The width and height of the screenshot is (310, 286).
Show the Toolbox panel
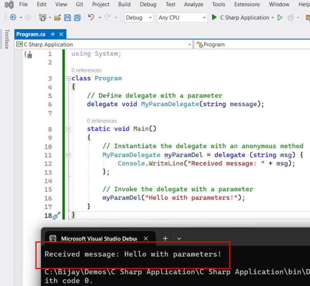click(7, 39)
